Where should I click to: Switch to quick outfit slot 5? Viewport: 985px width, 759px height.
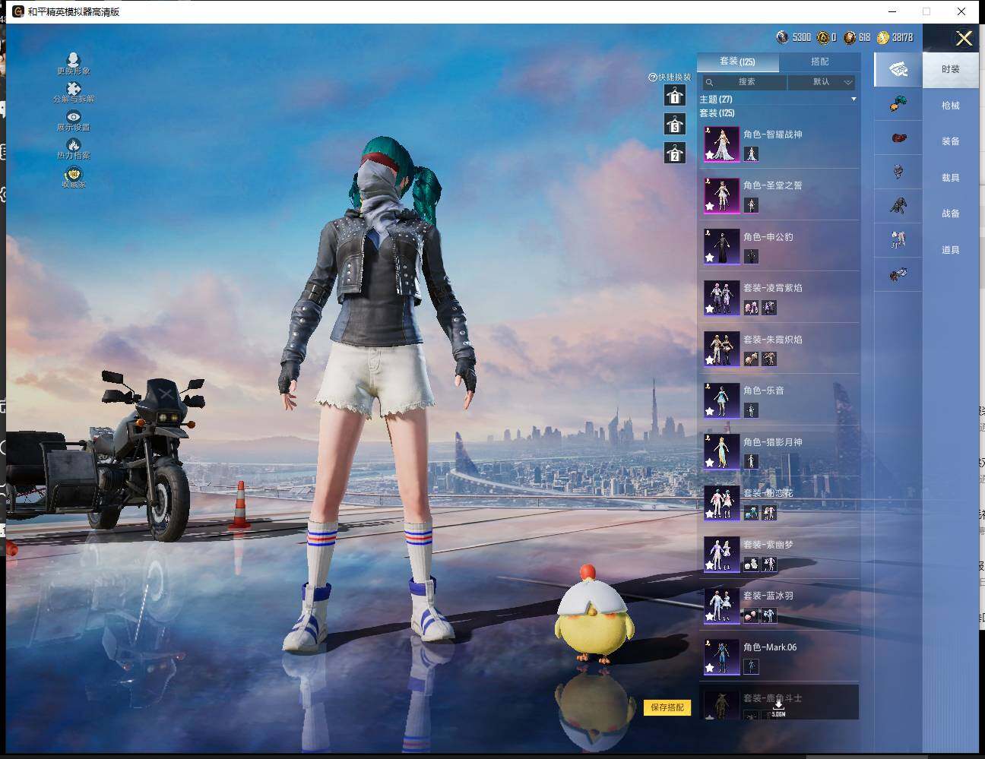coord(675,124)
